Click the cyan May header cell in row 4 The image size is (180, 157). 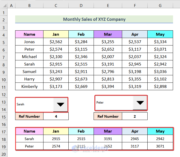coord(160,34)
